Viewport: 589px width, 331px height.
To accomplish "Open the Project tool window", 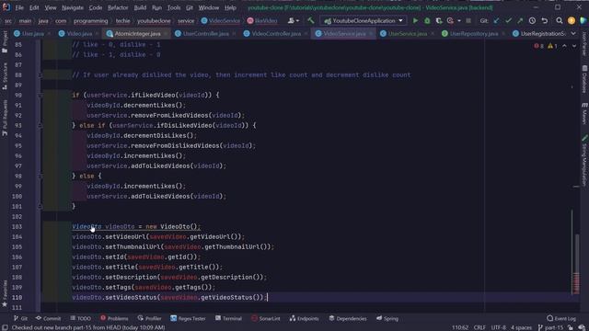I will tap(5, 42).
